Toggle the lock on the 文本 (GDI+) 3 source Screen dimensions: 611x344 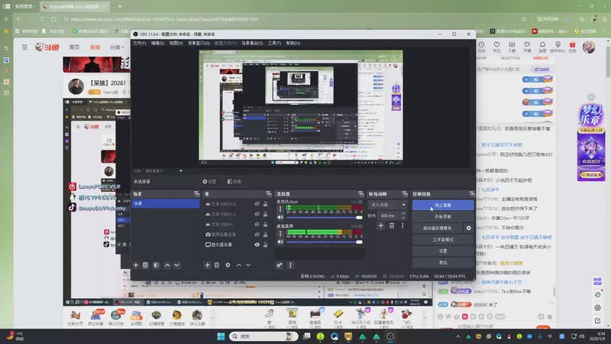coord(265,204)
